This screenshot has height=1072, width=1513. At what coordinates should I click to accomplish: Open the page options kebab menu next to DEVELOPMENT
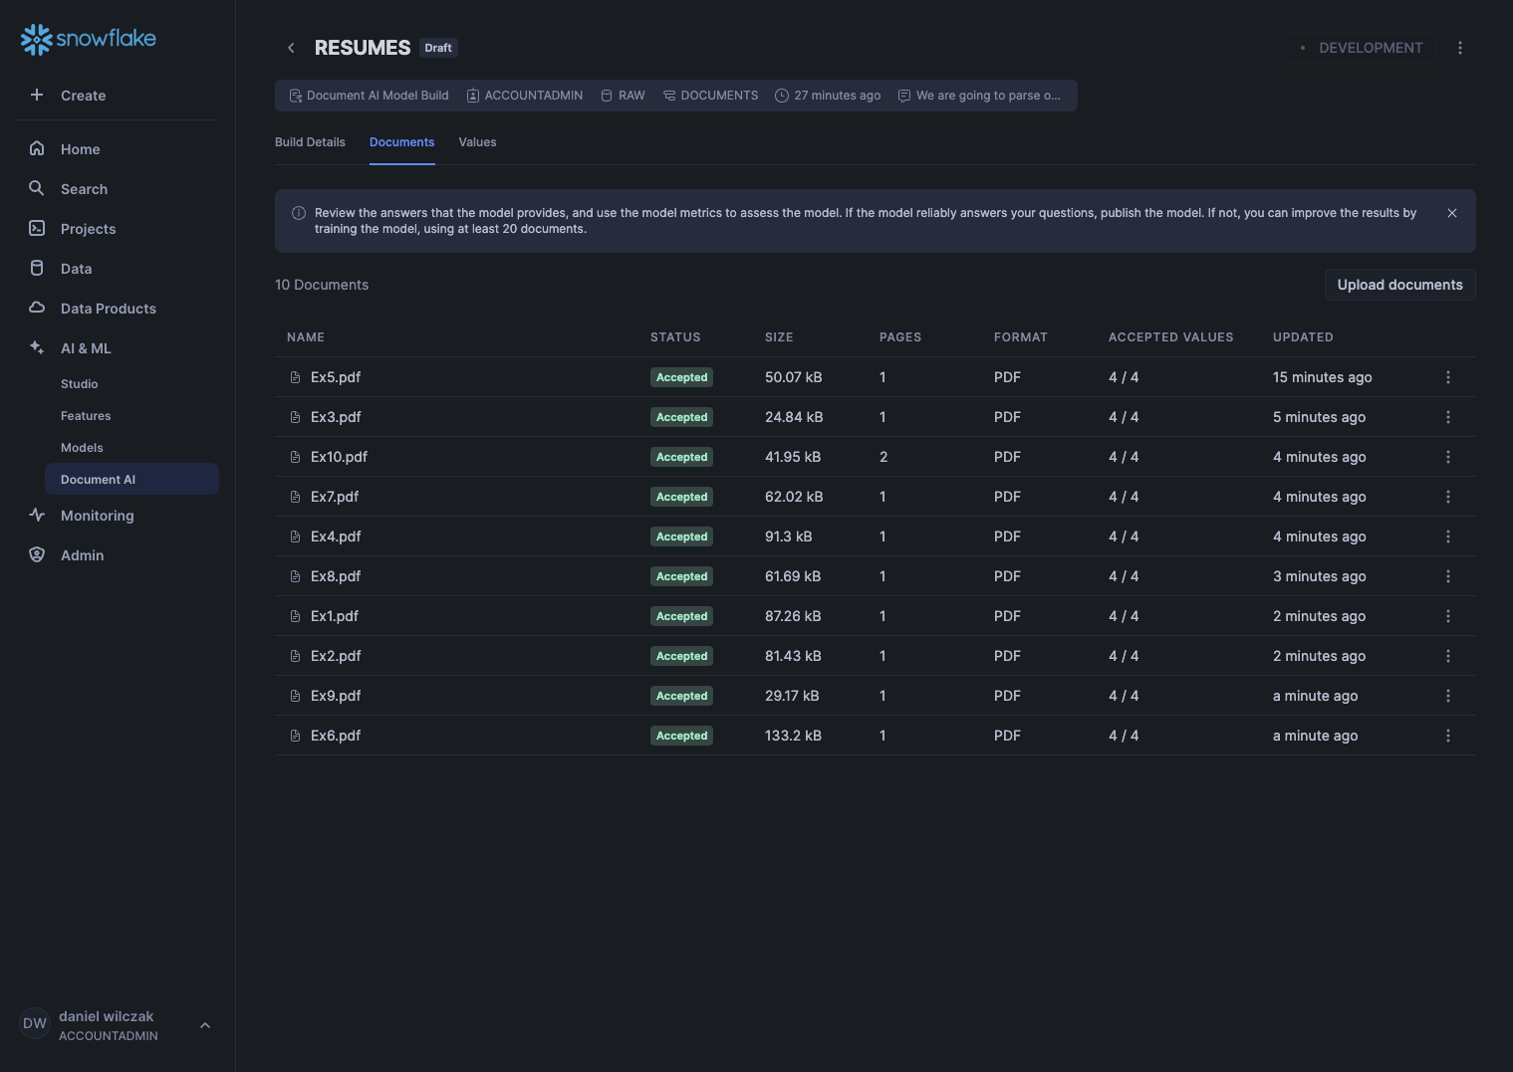point(1460,48)
